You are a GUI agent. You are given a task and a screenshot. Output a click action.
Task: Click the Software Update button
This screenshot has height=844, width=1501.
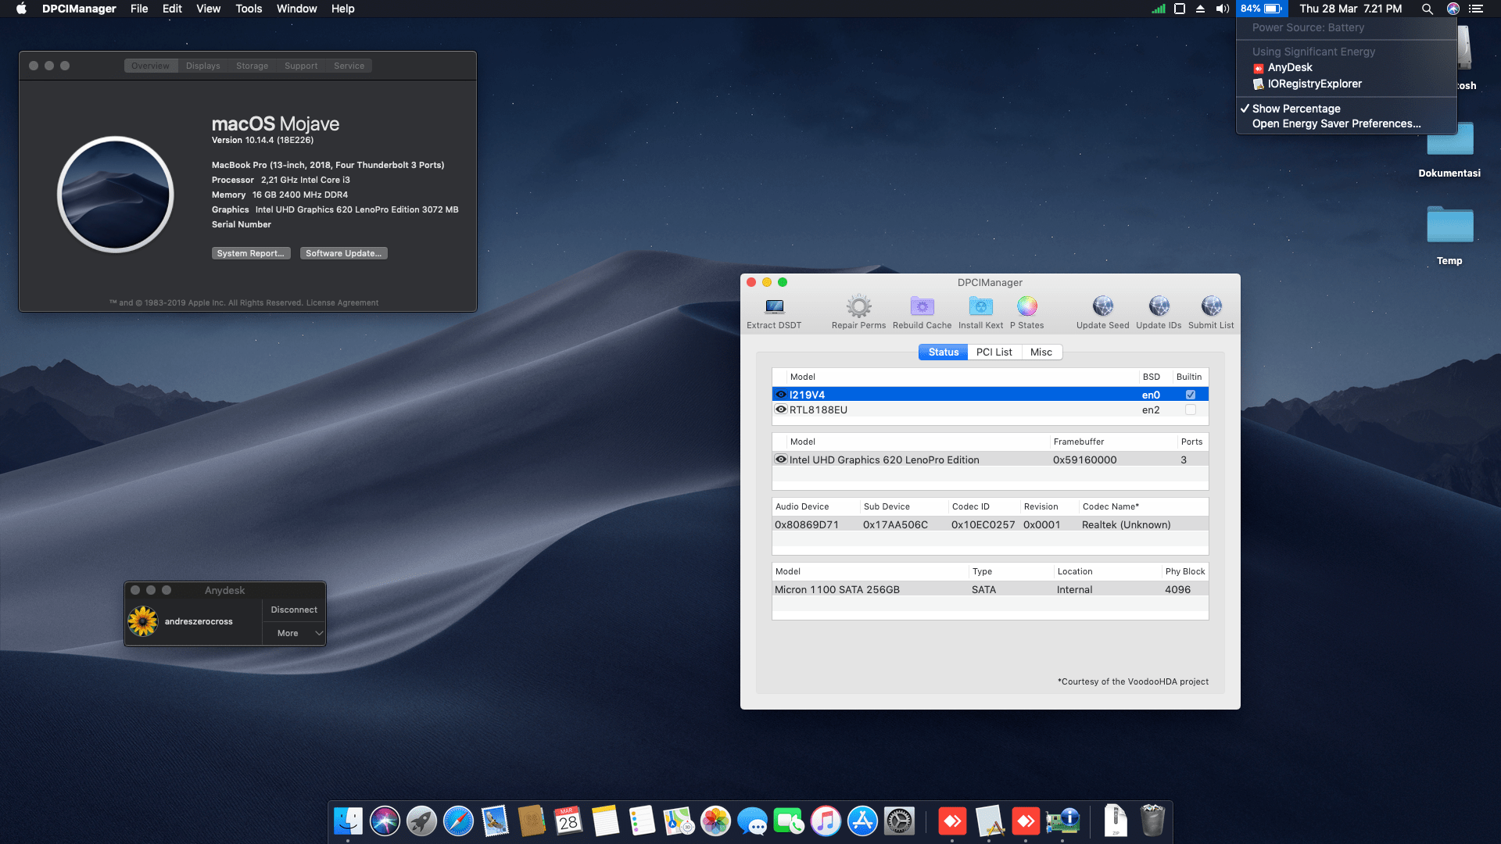point(343,253)
